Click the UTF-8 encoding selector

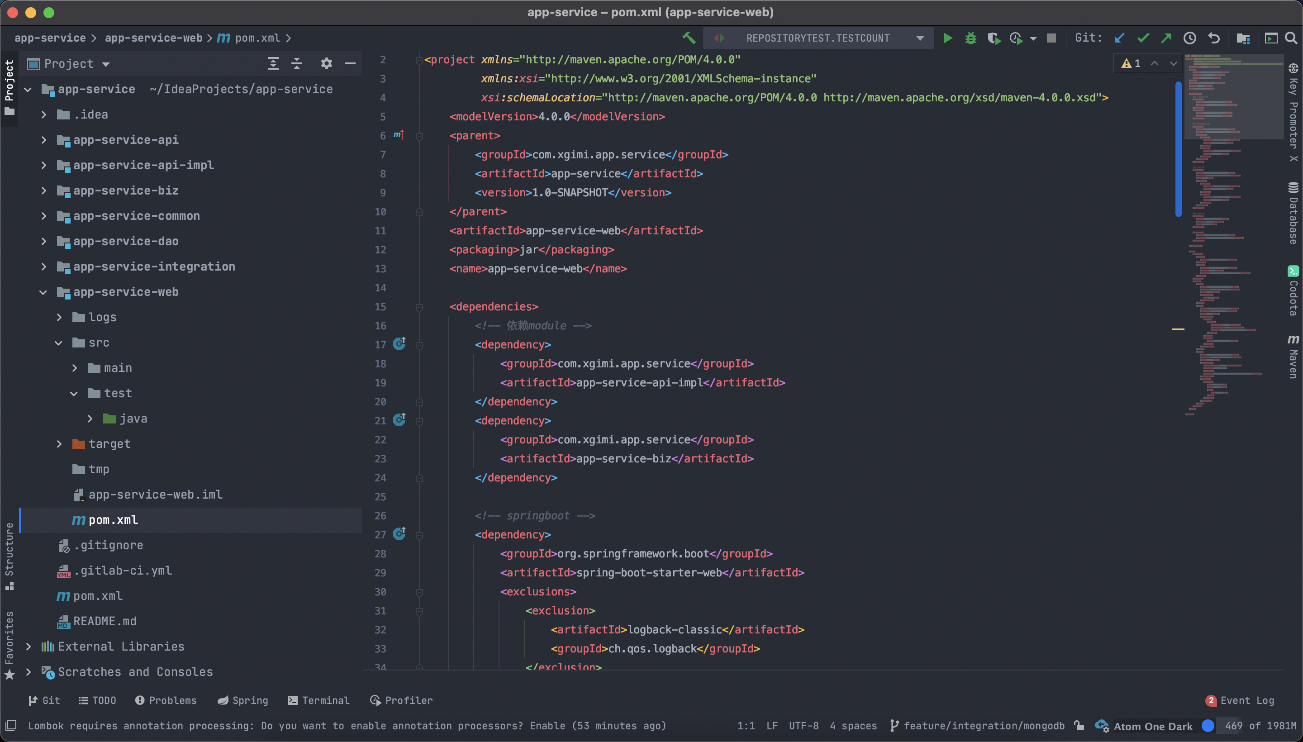tap(804, 726)
